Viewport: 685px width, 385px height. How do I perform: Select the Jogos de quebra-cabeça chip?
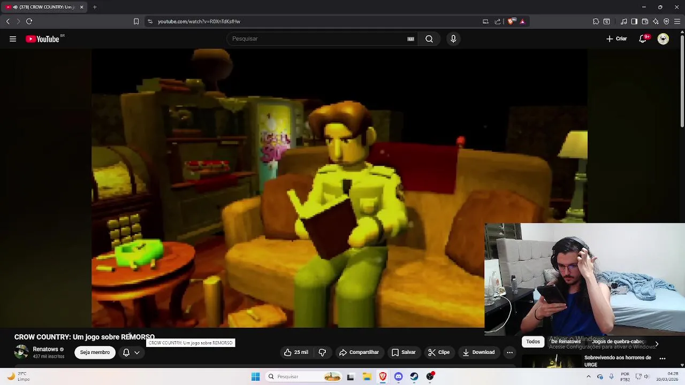(618, 342)
